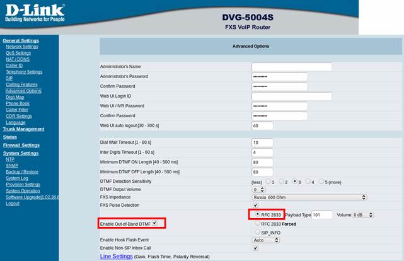Viewport: 404px width, 261px height.
Task: Open Backup / Restore page
Action: coord(22,172)
